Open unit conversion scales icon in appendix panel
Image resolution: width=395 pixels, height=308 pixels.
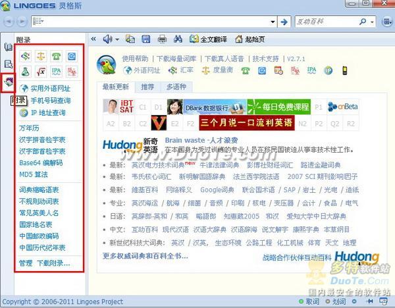click(x=41, y=56)
